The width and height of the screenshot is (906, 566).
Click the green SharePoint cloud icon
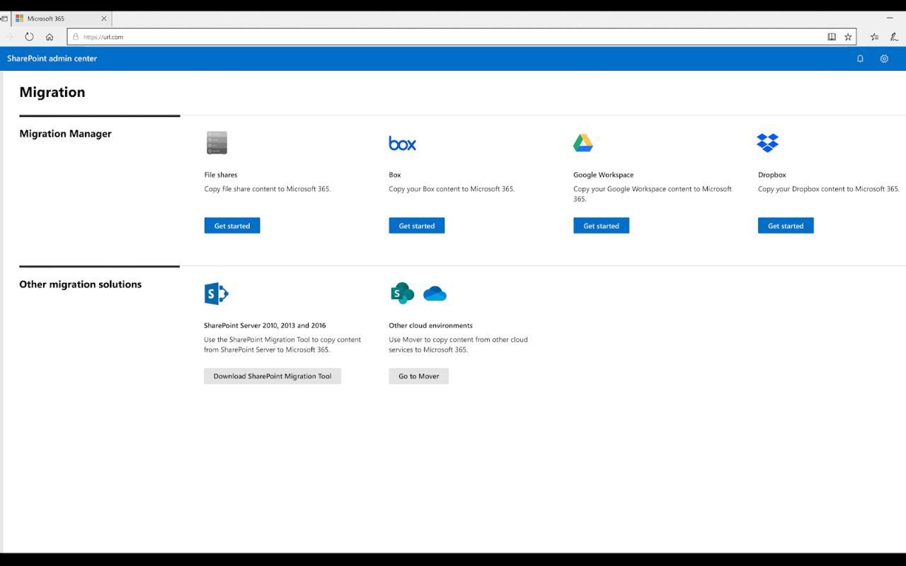point(402,294)
